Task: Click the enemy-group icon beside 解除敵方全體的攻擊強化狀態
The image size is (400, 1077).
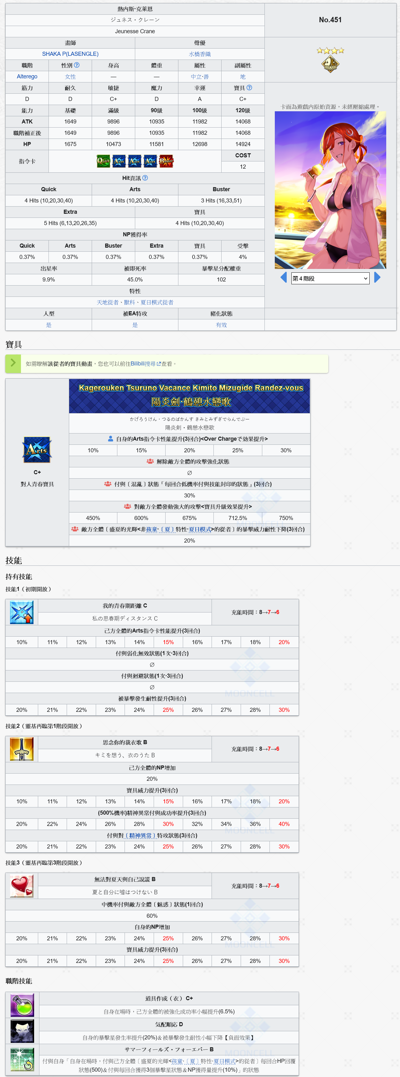Action: pyautogui.click(x=150, y=461)
